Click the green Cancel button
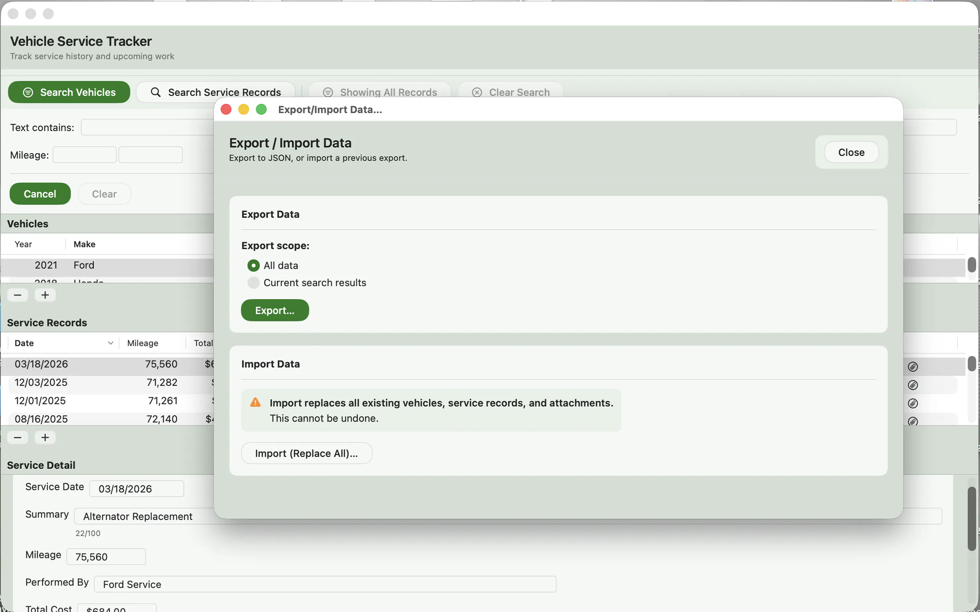The image size is (980, 612). pyautogui.click(x=40, y=194)
